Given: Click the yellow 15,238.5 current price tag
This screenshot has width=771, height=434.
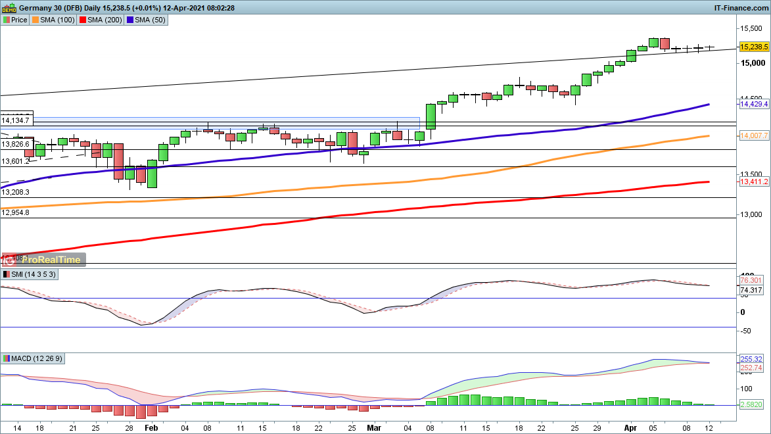Looking at the screenshot, I should (x=755, y=47).
